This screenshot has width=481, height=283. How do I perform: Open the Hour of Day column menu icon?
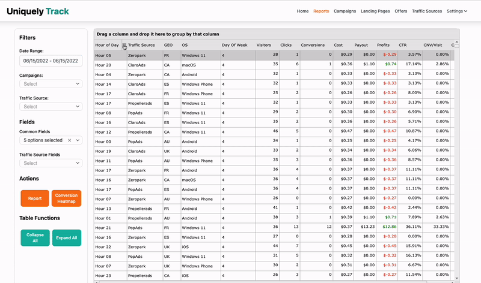pyautogui.click(x=124, y=46)
